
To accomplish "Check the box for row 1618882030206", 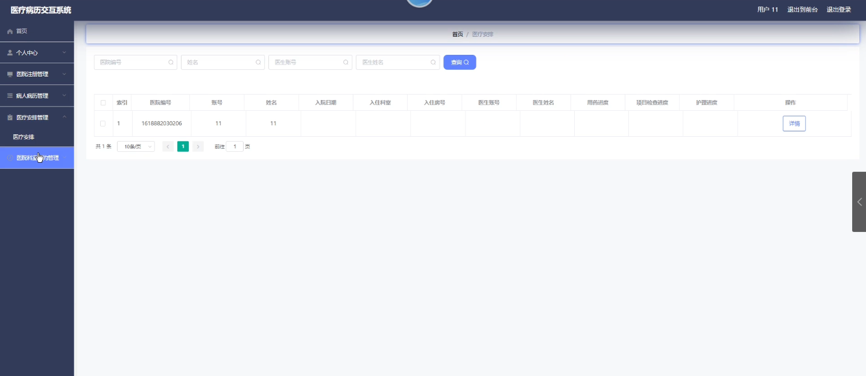I will 103,124.
